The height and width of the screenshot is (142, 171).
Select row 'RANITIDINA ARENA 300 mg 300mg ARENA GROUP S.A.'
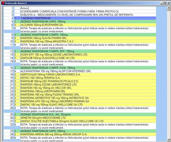pos(88,134)
